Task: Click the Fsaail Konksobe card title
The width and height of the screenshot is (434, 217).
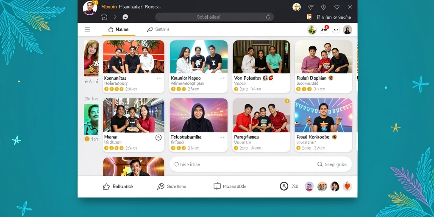Action: (x=313, y=137)
